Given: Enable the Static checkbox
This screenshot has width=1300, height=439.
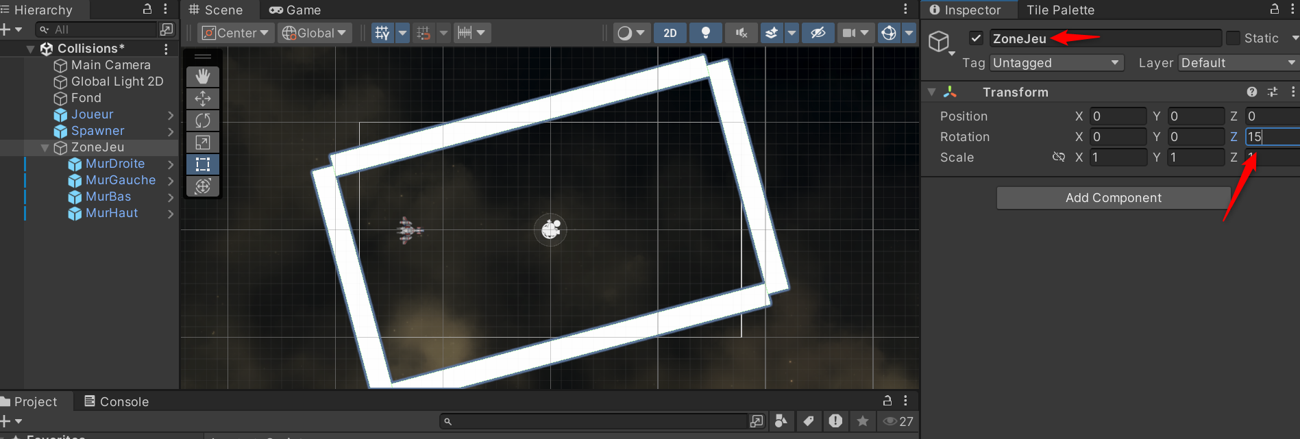Looking at the screenshot, I should pos(1233,38).
